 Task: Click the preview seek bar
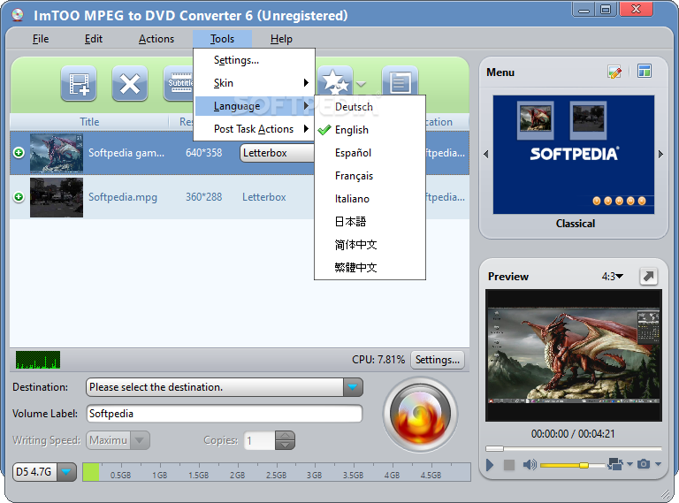(x=573, y=448)
